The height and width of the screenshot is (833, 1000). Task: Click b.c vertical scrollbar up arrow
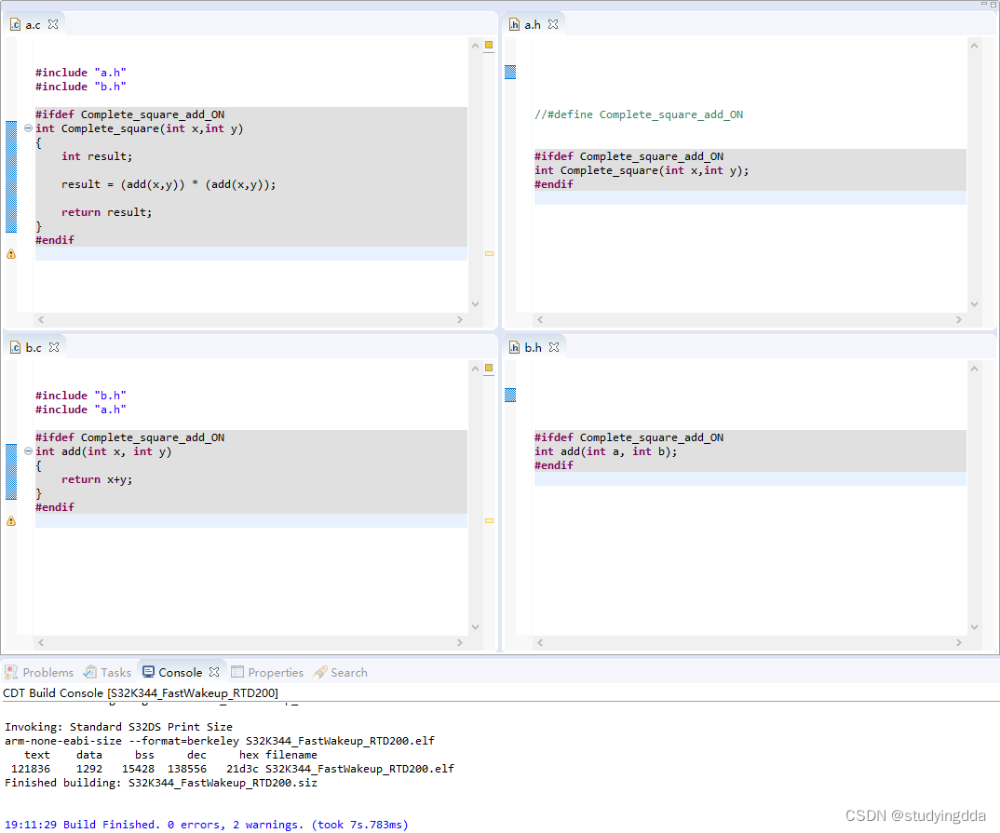475,369
